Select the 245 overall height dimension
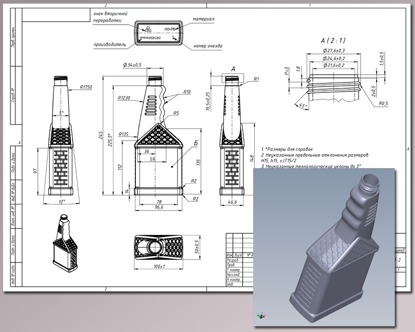The image size is (415, 332). pos(100,135)
